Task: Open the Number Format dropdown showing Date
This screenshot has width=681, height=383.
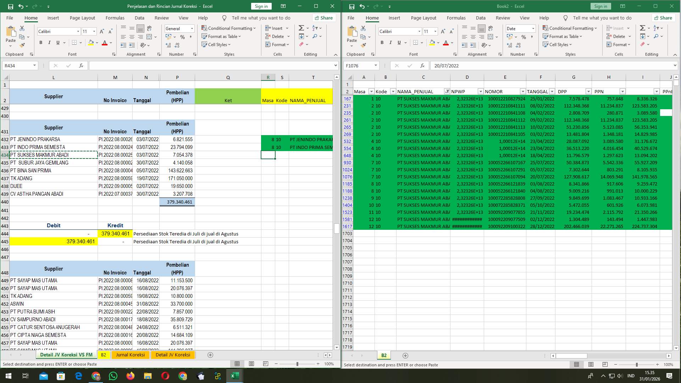Action: [532, 28]
